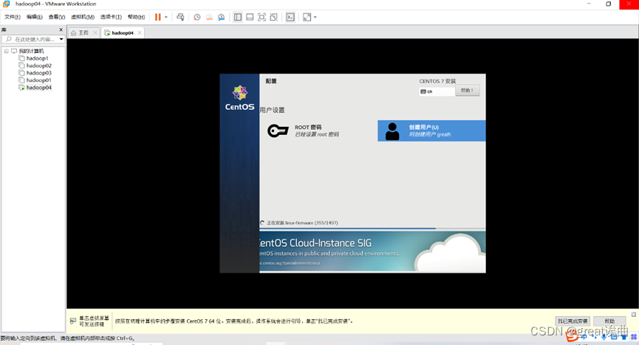Viewport: 639px width, 345px height.
Task: Open the library search dropdown arrow
Action: coord(61,40)
